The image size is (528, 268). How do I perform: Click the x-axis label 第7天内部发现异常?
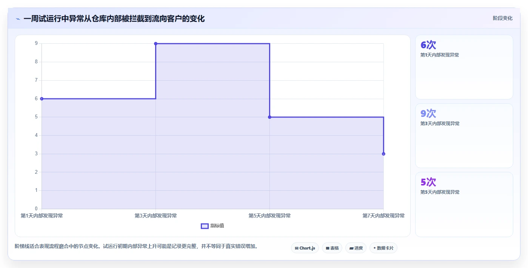[383, 216]
